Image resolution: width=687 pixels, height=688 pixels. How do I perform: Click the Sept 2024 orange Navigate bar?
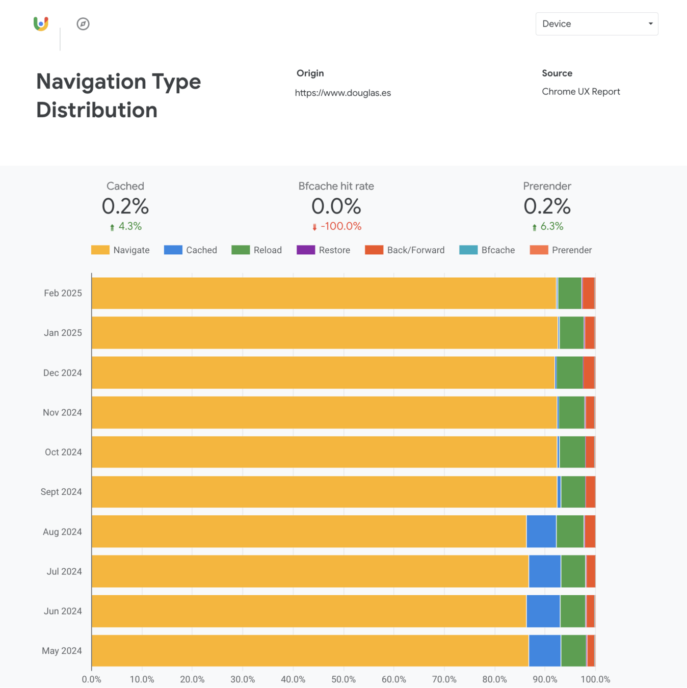pos(325,492)
